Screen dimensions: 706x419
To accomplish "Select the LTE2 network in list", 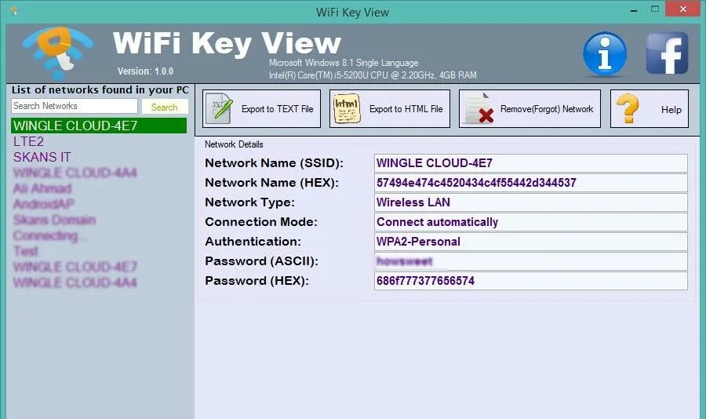I will (x=29, y=141).
